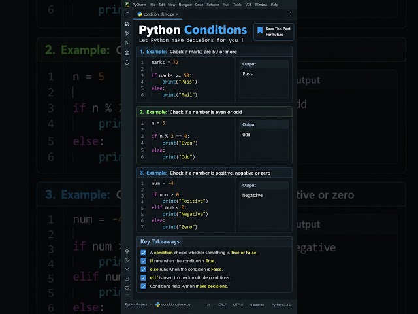Click the open-book icon in the left sidebar
This screenshot has height=314, width=418.
[x=127, y=52]
